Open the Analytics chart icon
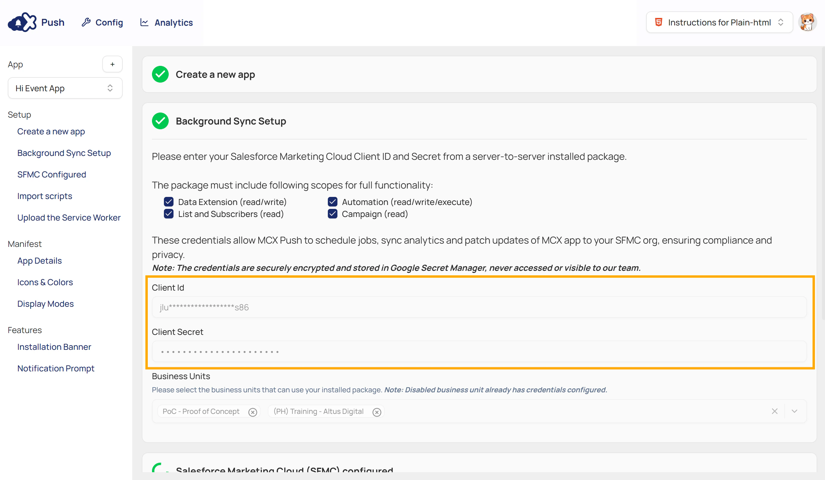The width and height of the screenshot is (825, 480). (144, 22)
